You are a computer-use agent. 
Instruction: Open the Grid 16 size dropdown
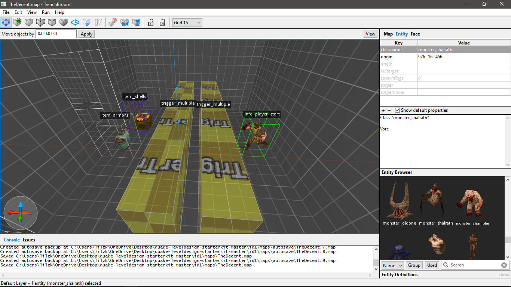click(187, 23)
